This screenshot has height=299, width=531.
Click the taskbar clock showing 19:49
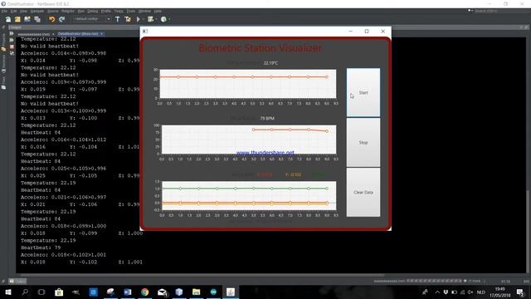499,292
